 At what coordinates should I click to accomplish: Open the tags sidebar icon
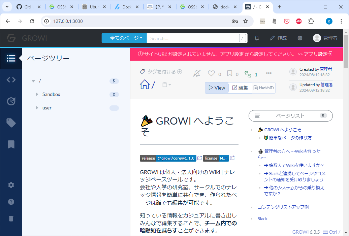[11, 123]
